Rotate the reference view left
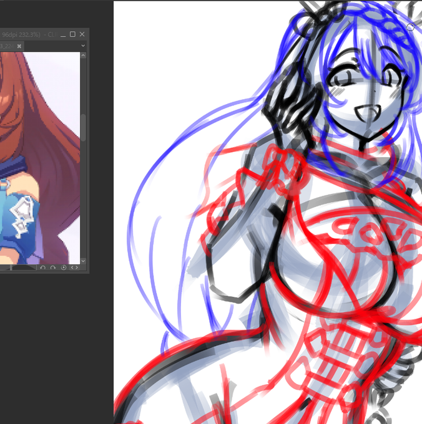The height and width of the screenshot is (424, 422). pos(43,267)
